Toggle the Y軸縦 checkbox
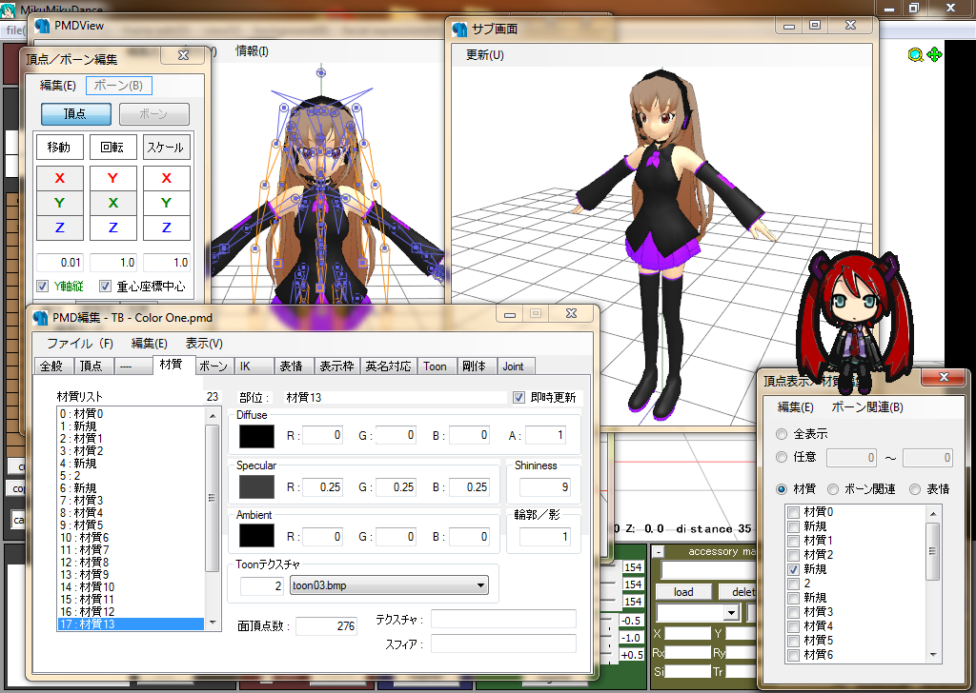The height and width of the screenshot is (693, 976). click(42, 286)
